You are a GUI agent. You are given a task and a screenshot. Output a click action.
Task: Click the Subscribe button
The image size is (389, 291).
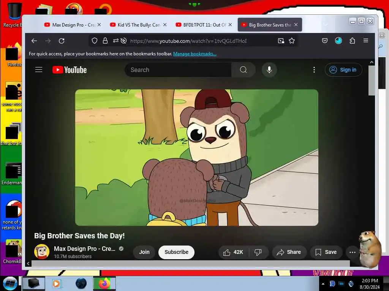(176, 252)
